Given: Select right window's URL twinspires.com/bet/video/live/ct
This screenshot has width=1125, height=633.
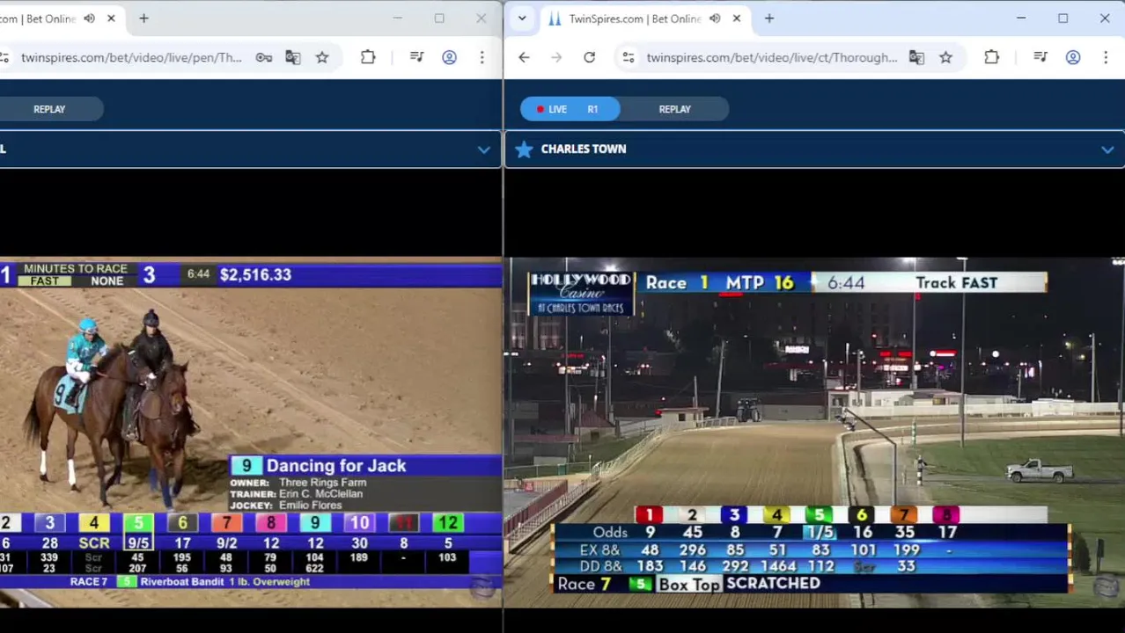Looking at the screenshot, I should (x=772, y=57).
